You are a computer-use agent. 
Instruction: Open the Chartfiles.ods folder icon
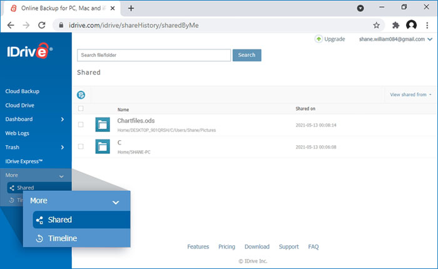(103, 124)
